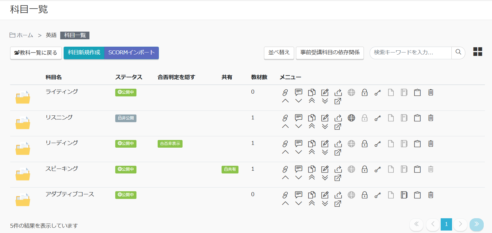Click the search keyword input field
Image resolution: width=492 pixels, height=233 pixels.
click(410, 52)
